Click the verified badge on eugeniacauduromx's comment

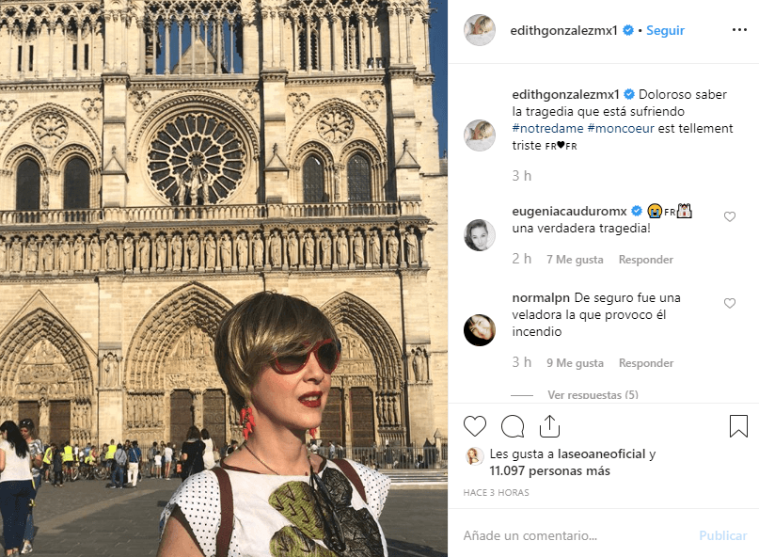pos(636,212)
